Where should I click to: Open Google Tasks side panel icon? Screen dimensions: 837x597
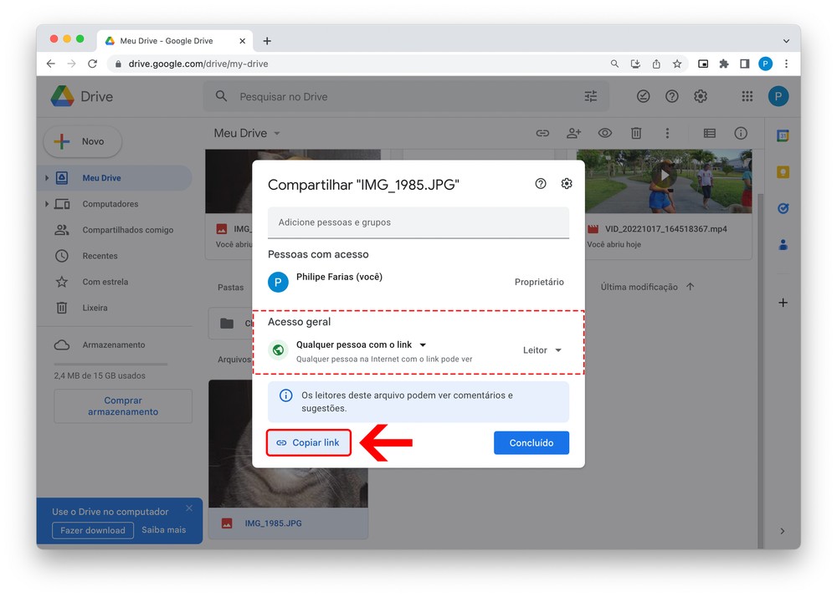(x=783, y=208)
